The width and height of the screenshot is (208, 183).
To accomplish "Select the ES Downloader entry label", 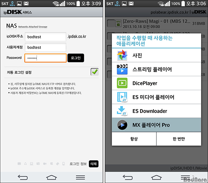I will (x=150, y=111).
